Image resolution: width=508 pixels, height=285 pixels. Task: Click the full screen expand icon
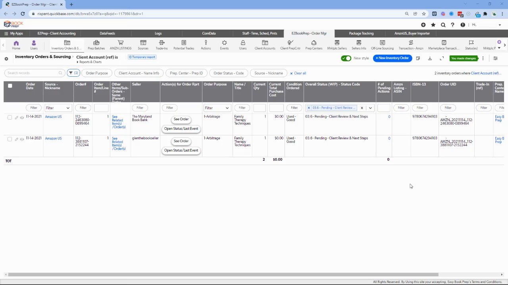coord(442,59)
